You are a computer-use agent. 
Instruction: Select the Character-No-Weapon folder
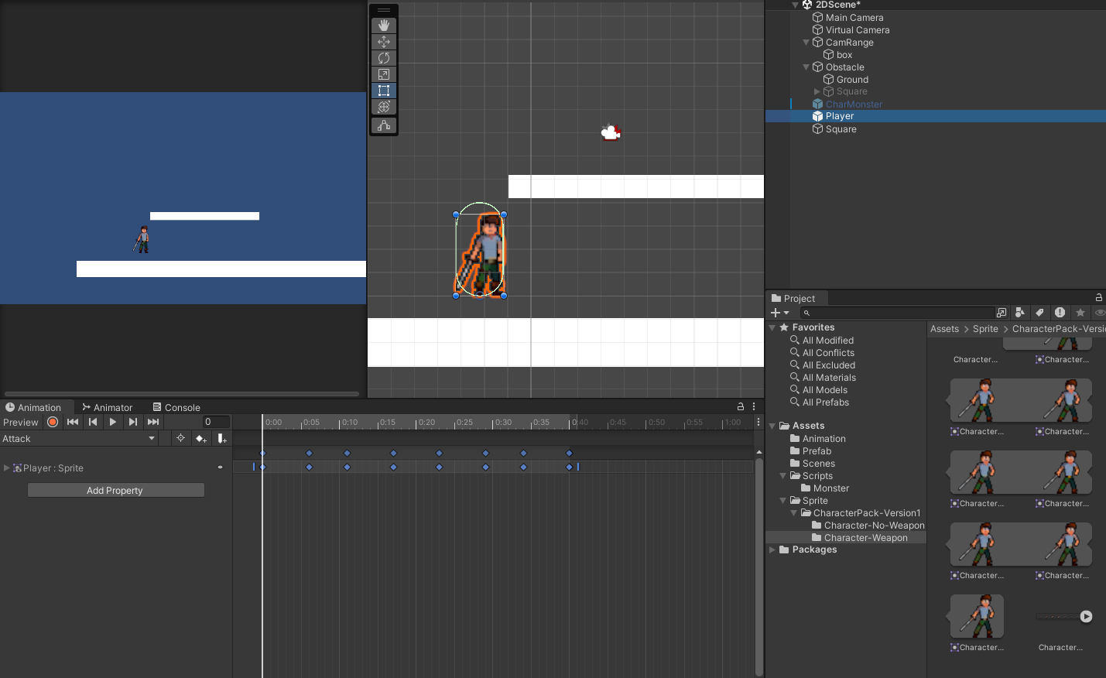point(873,526)
